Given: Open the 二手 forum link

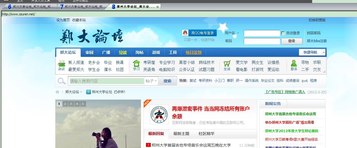Looking at the screenshot, I should pyautogui.click(x=305, y=70).
